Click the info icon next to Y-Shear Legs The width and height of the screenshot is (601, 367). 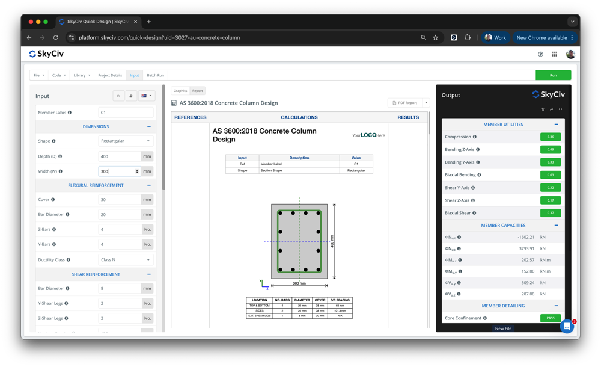click(66, 303)
